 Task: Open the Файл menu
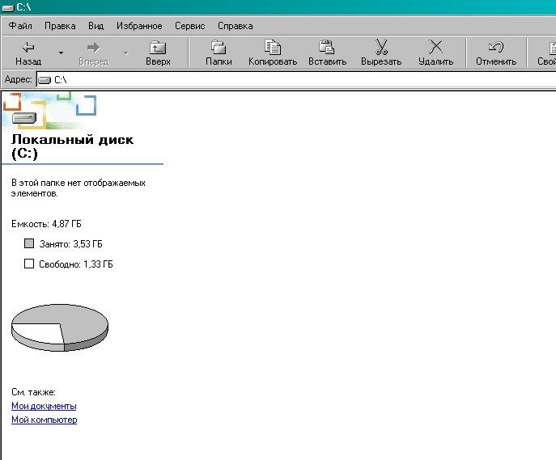[x=20, y=26]
